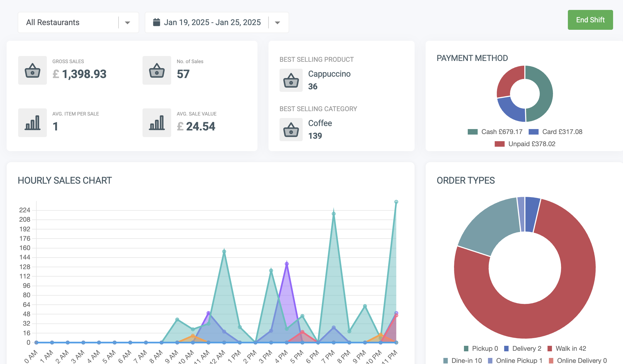623x364 pixels.
Task: Click the PAYMENT METHOD heading
Action: tap(472, 58)
